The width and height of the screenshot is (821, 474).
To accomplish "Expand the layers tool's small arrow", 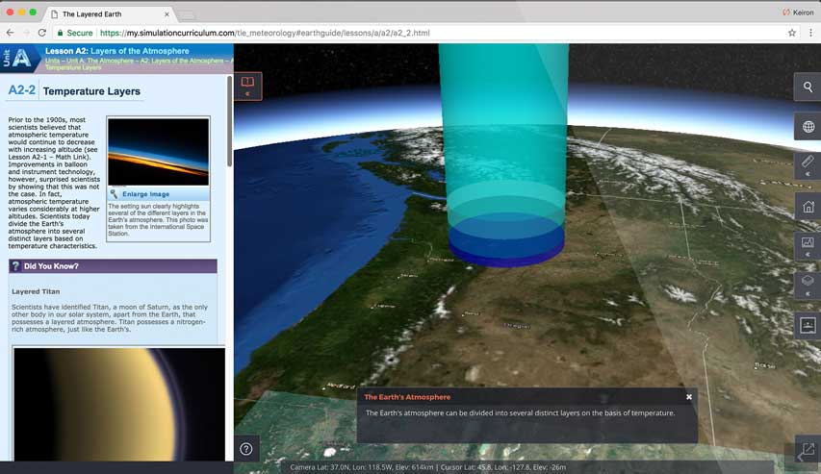I will pos(808,293).
